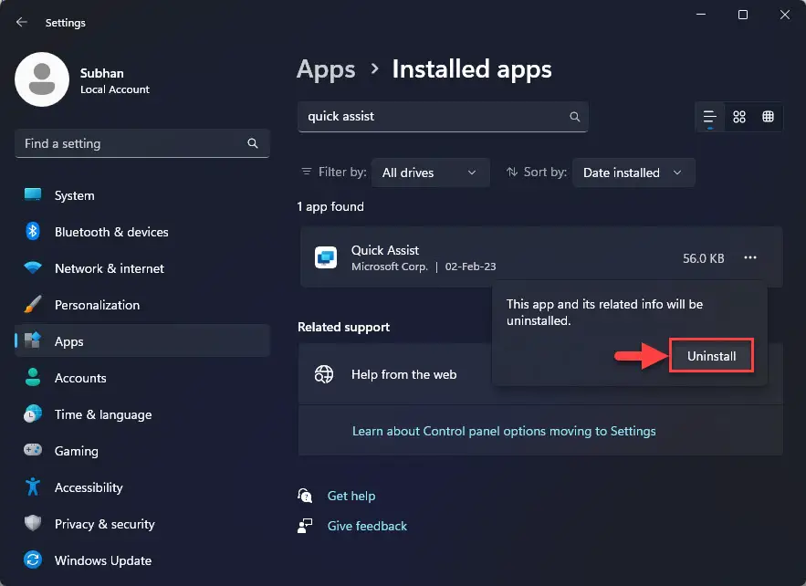Click the Quick Assist app icon
Image resolution: width=806 pixels, height=586 pixels.
326,258
